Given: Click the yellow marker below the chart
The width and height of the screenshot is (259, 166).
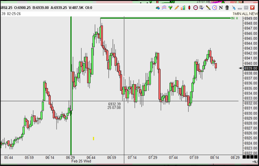Looking at the screenshot, I should (93, 139).
